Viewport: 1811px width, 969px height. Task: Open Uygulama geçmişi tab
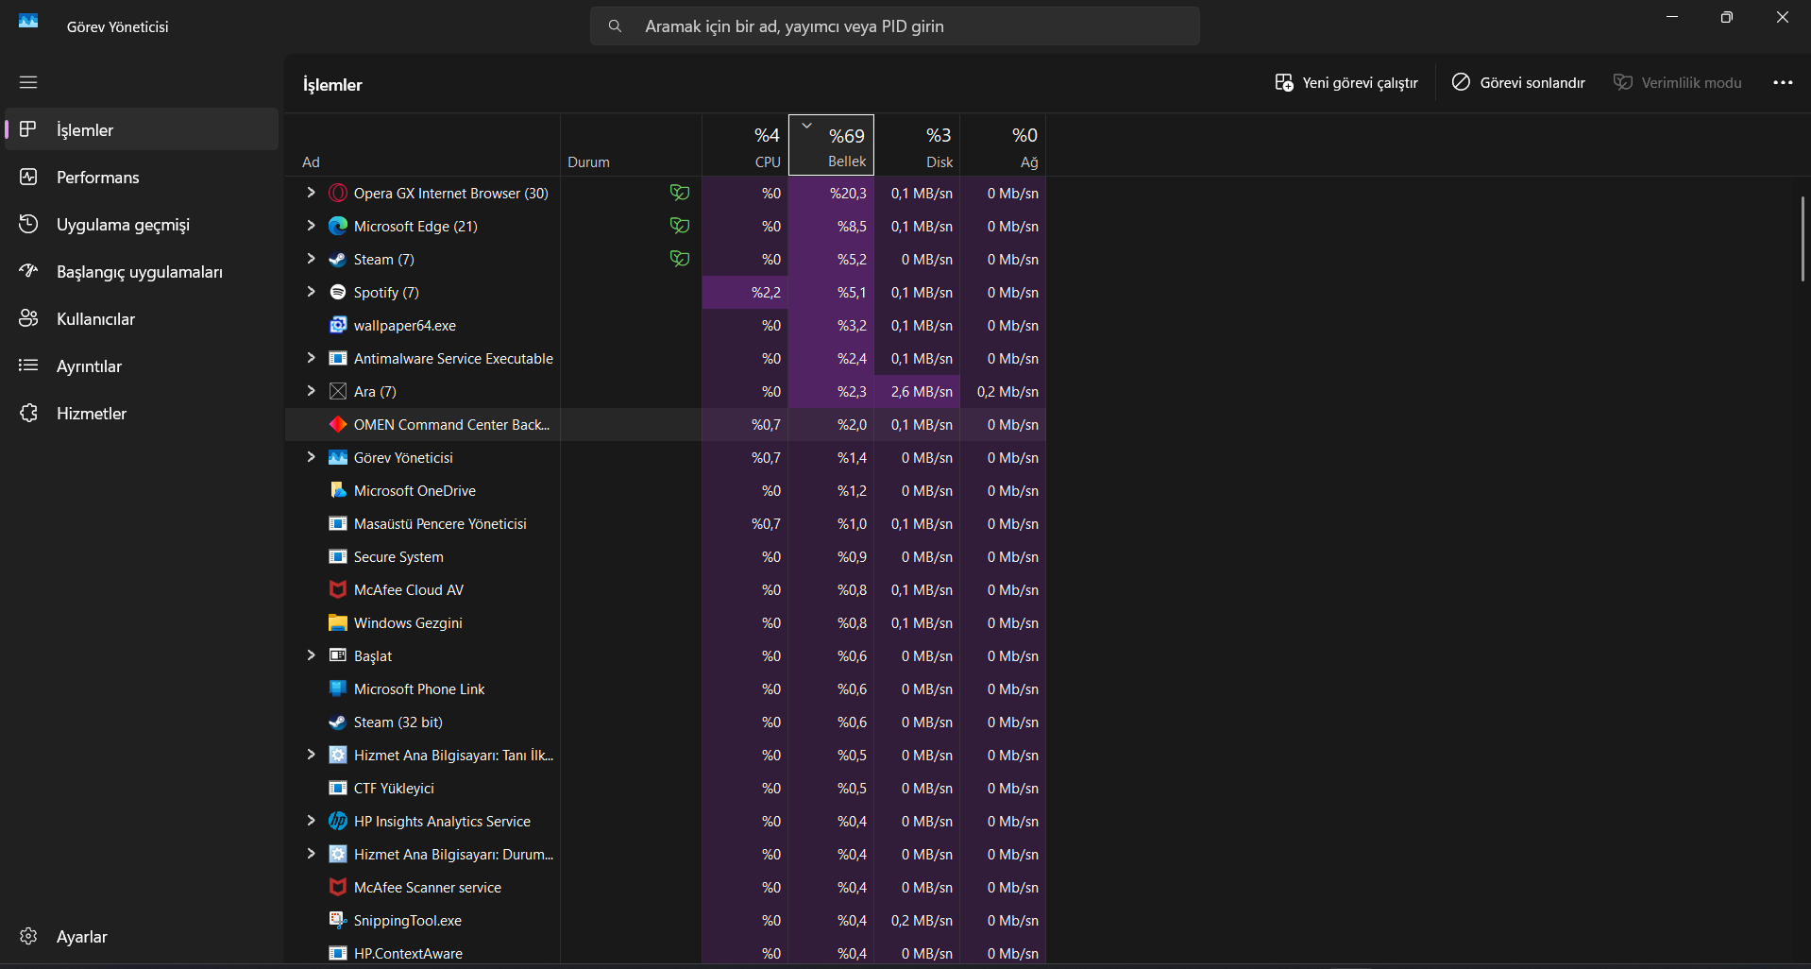(x=142, y=224)
